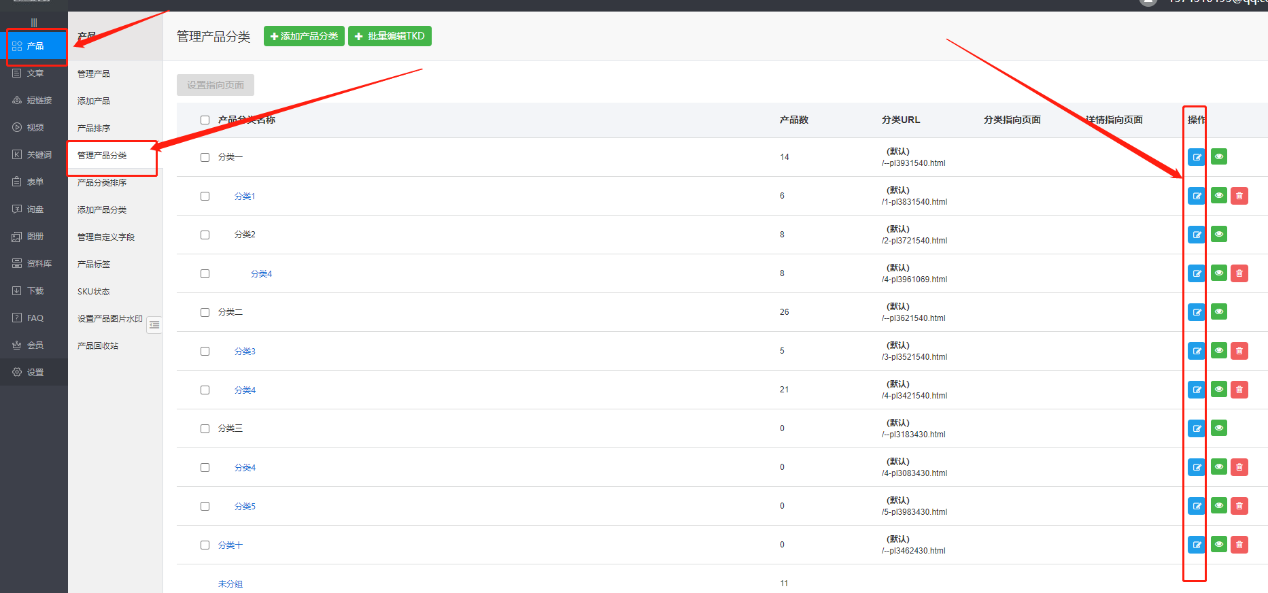Go to 产品分类排序 submenu item
Screen dimensions: 1268x593
pyautogui.click(x=102, y=182)
